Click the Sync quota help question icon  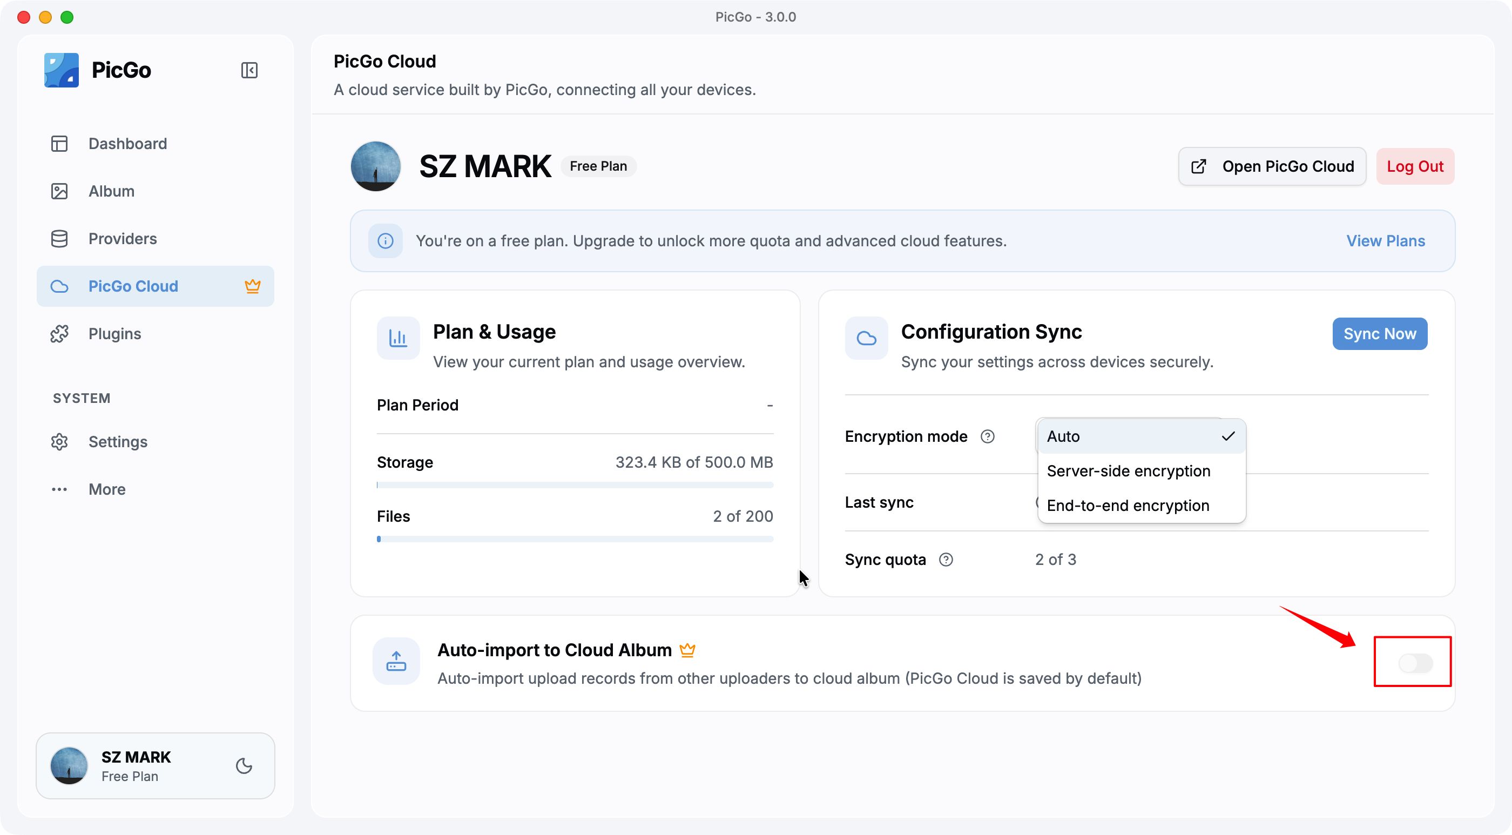(x=946, y=560)
